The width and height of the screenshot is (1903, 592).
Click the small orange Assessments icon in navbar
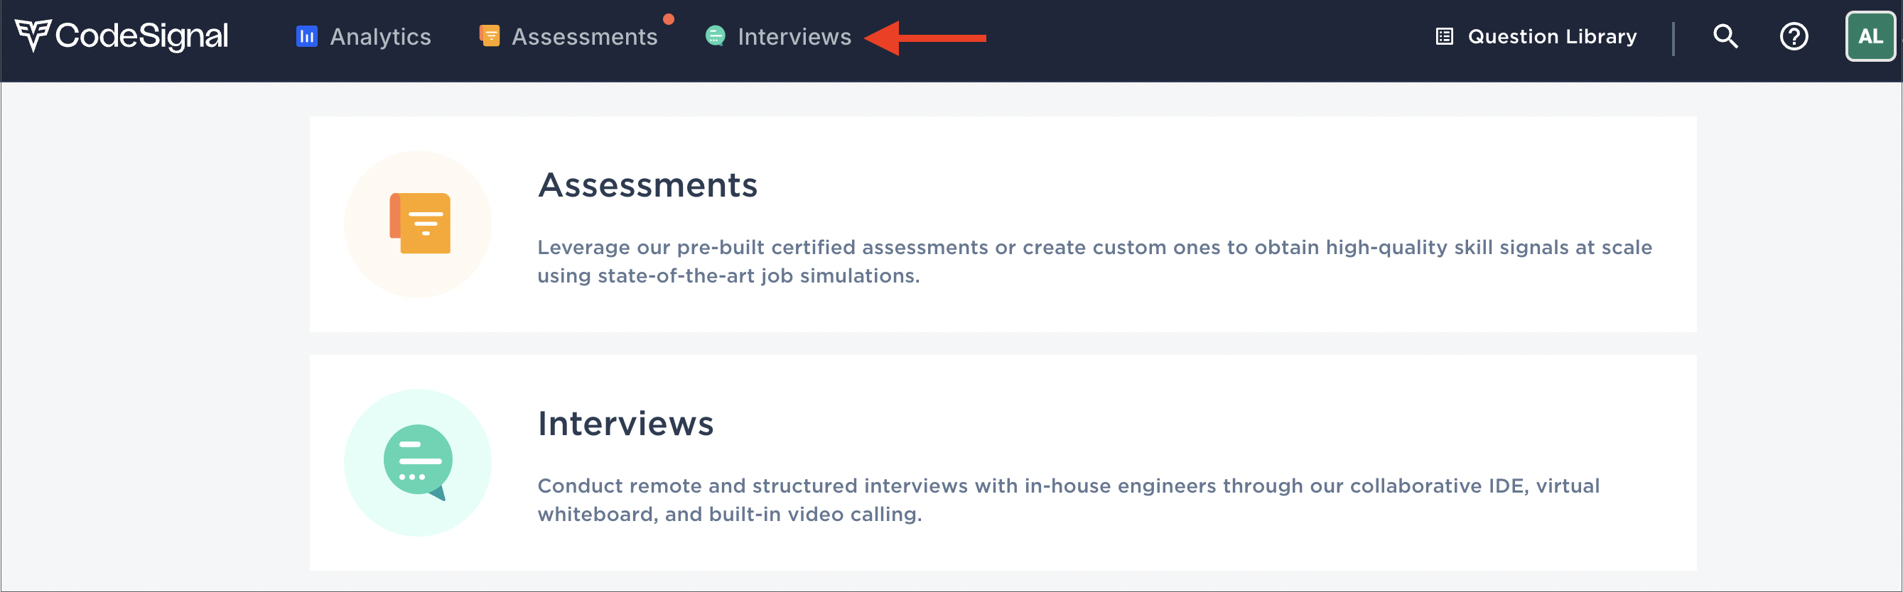click(x=489, y=35)
